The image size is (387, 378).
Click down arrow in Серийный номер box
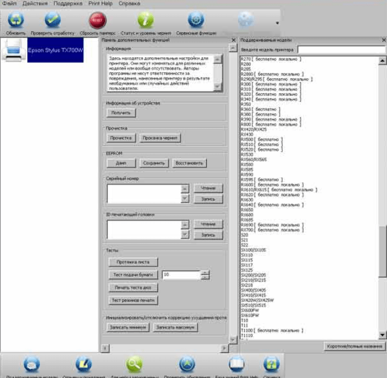pos(185,198)
